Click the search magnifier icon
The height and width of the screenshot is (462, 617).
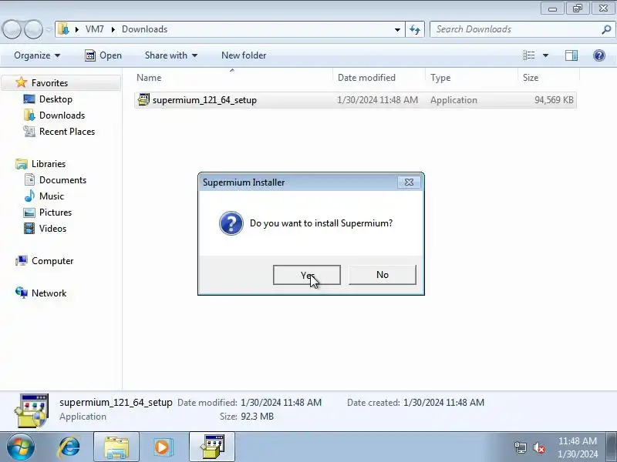coord(606,29)
